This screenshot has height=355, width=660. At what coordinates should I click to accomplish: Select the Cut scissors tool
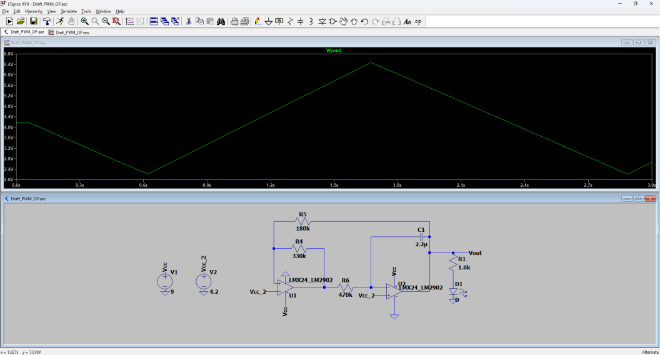click(189, 21)
